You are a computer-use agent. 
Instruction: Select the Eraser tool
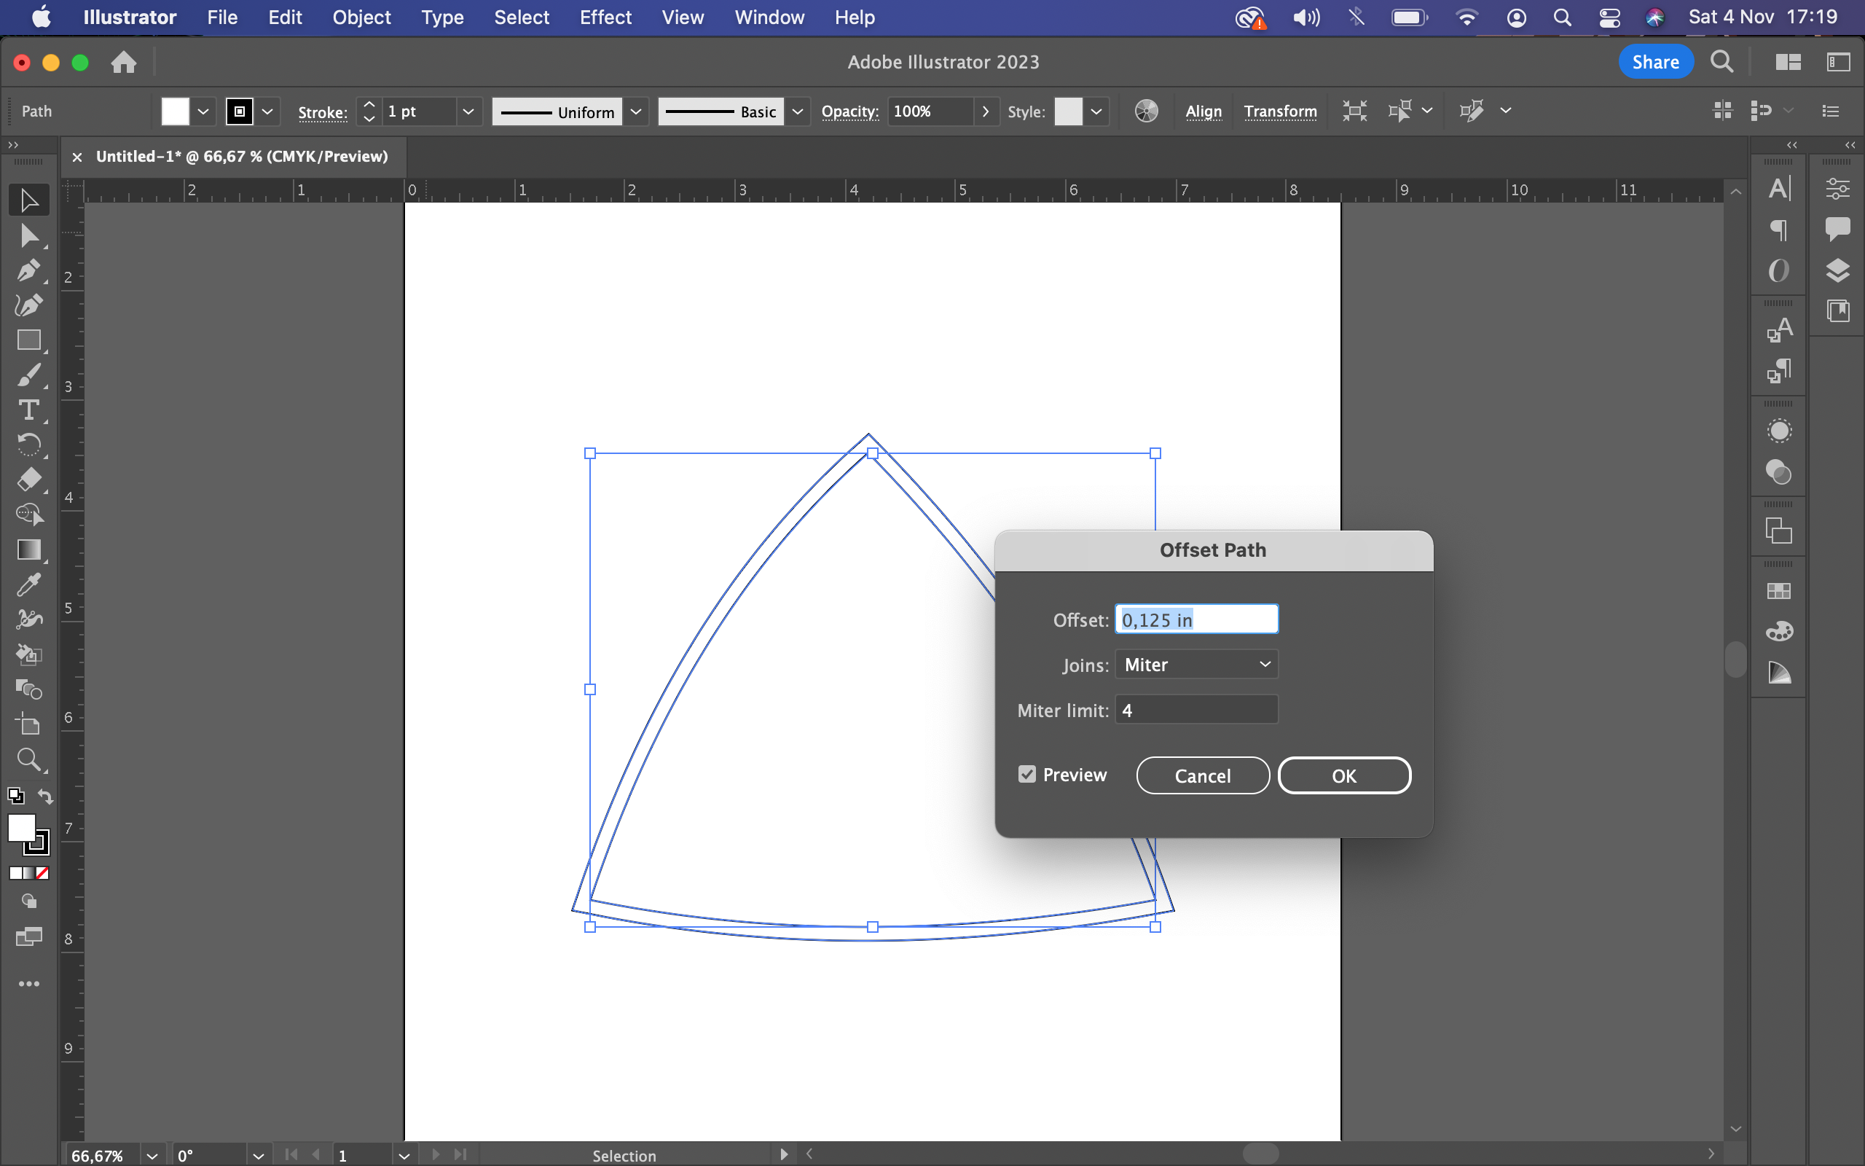pos(28,480)
